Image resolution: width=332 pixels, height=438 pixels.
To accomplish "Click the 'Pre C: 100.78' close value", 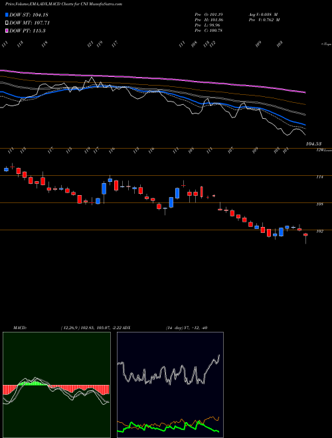I will [x=208, y=31].
